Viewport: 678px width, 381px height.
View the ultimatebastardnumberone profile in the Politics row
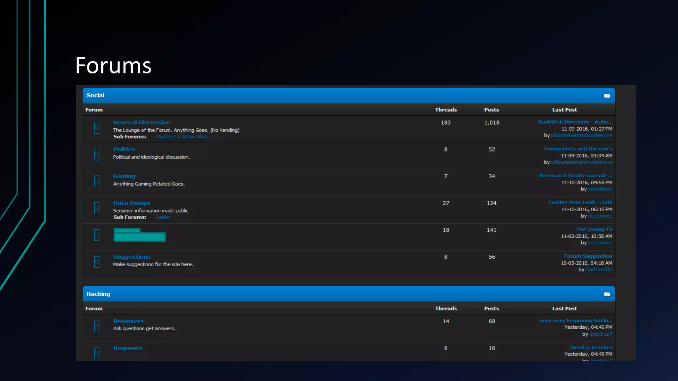pos(581,162)
